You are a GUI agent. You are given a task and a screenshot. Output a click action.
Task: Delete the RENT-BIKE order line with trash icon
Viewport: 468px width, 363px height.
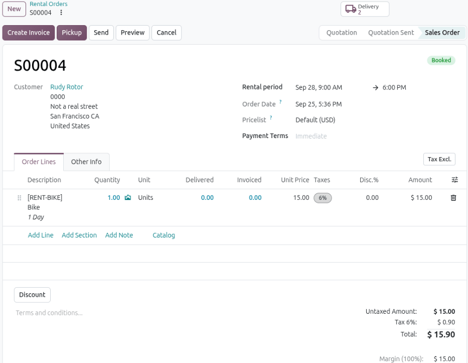[x=453, y=198]
